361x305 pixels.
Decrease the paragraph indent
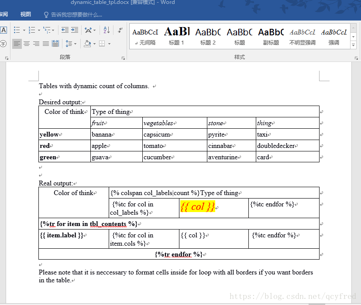65,30
